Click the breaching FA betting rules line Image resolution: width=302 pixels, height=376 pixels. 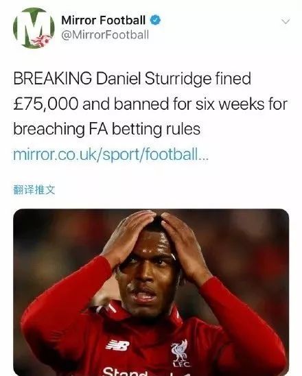107,129
